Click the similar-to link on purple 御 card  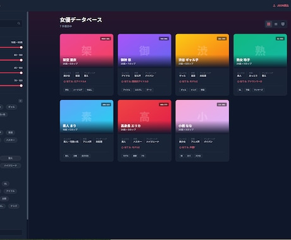coord(135,81)
